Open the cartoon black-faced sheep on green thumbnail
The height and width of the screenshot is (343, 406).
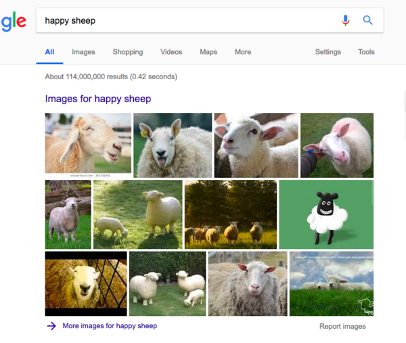point(326,214)
